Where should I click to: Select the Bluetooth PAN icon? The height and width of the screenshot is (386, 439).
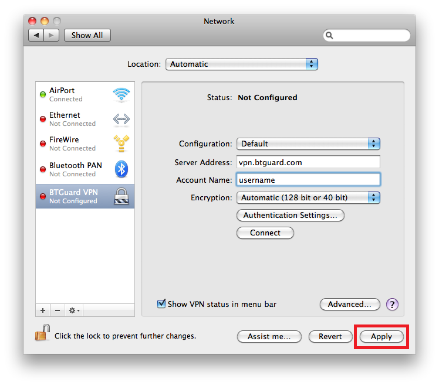pos(121,169)
